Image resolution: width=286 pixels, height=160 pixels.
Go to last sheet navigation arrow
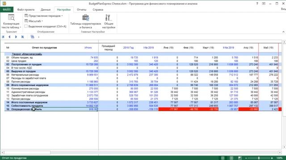23,37
